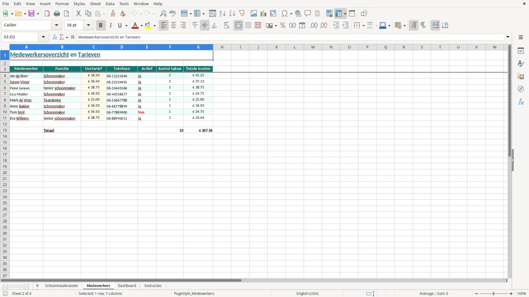Add decimal place icon
This screenshot has width=529, height=297.
coord(314,26)
